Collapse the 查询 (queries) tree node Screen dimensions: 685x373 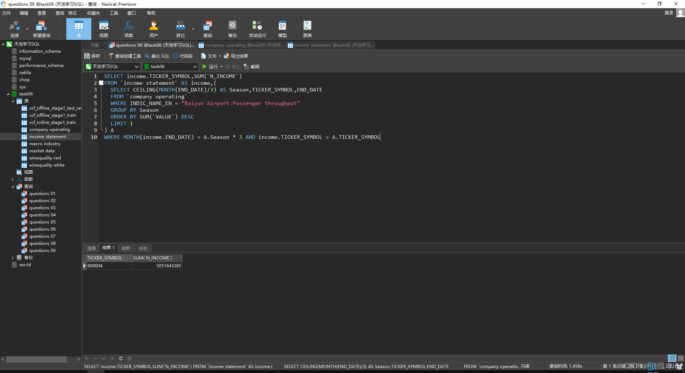(x=13, y=186)
